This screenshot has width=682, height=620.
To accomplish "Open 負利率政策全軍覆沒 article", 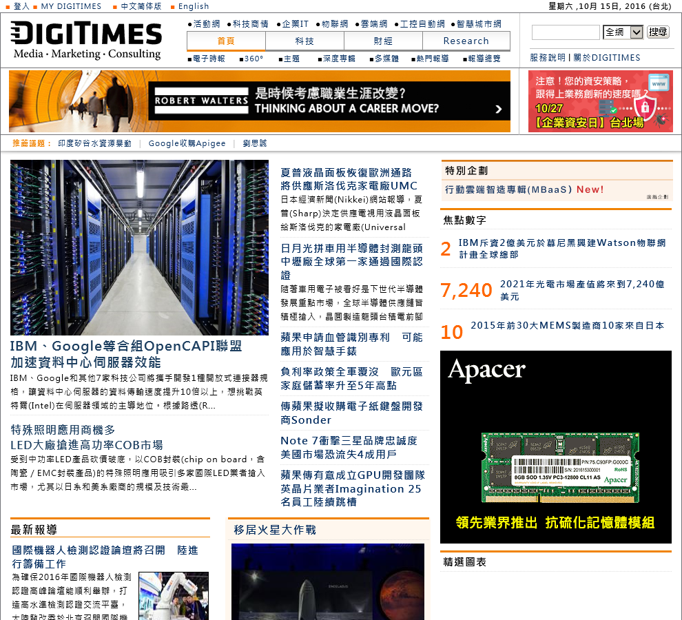I will (x=351, y=378).
